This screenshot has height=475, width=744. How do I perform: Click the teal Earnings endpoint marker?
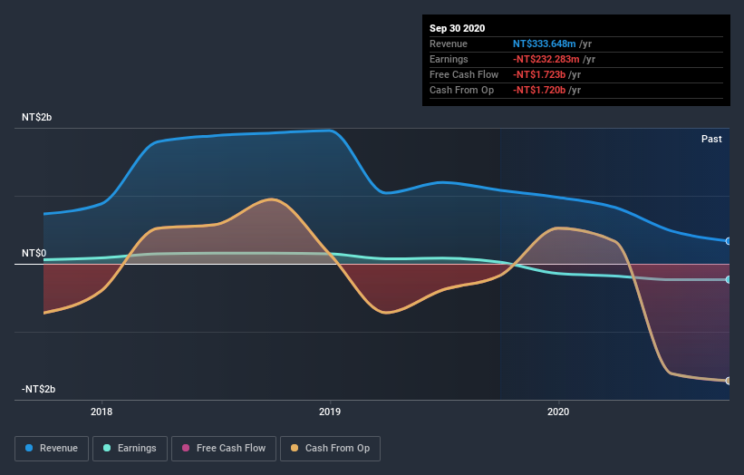coord(729,279)
